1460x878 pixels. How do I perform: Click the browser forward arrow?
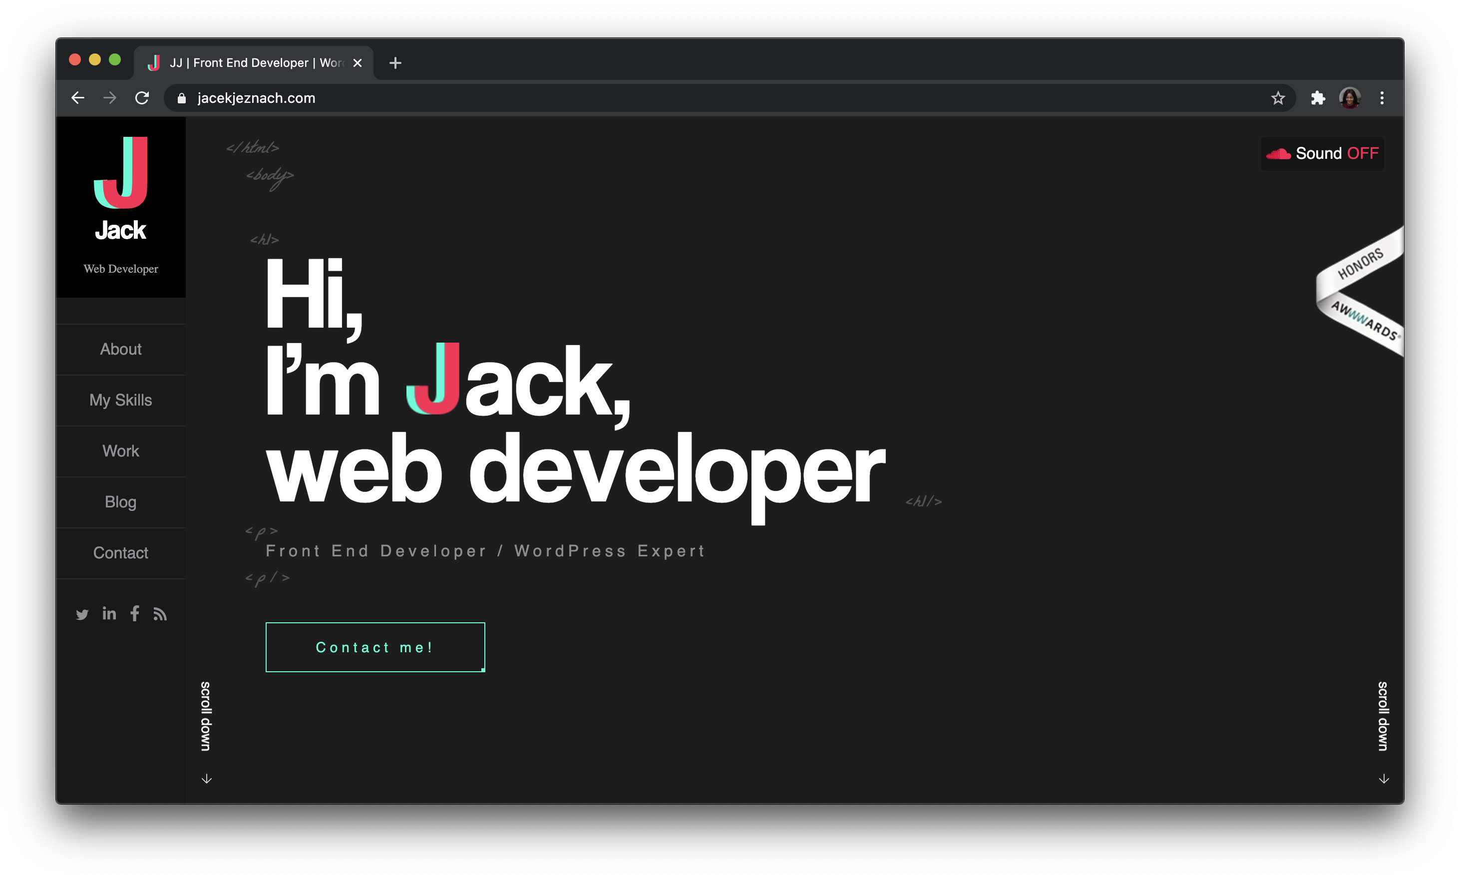click(110, 97)
